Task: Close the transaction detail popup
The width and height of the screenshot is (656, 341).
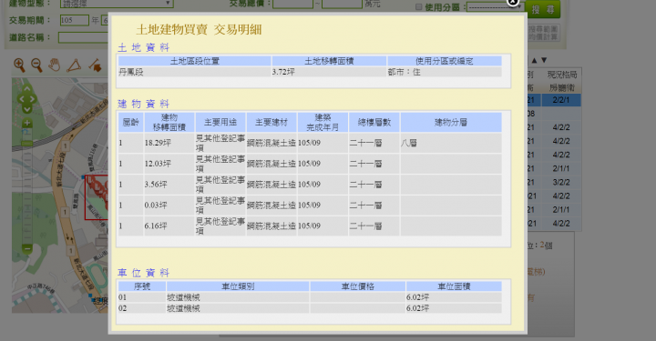Action: pos(512,2)
